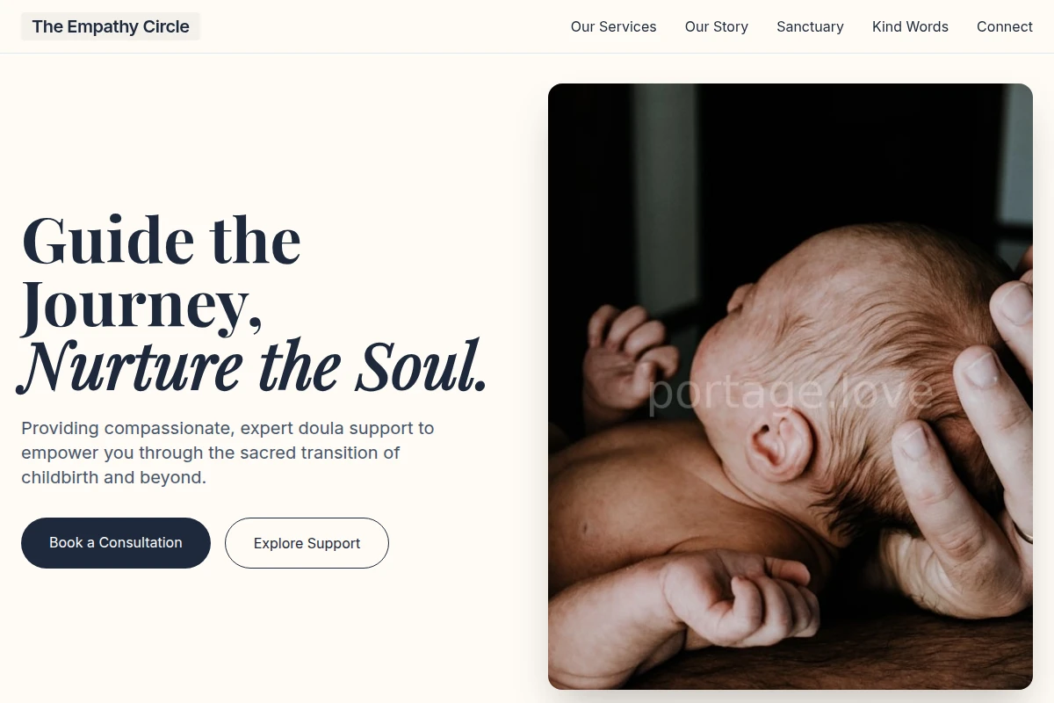Open the Our Services menu item
This screenshot has height=703, width=1054.
click(613, 26)
